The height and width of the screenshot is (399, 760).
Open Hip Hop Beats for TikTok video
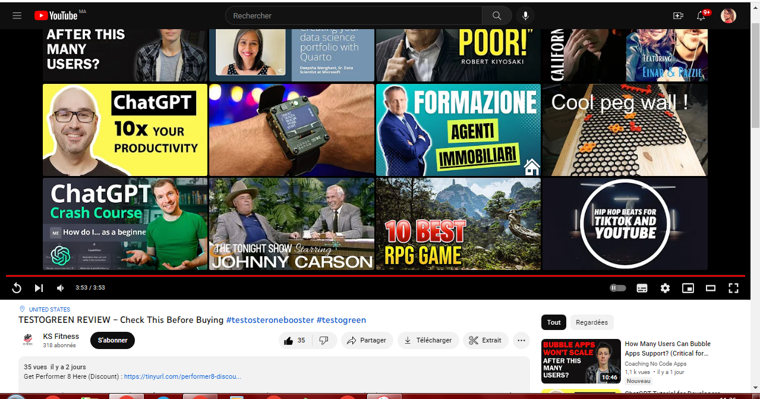[x=625, y=224]
